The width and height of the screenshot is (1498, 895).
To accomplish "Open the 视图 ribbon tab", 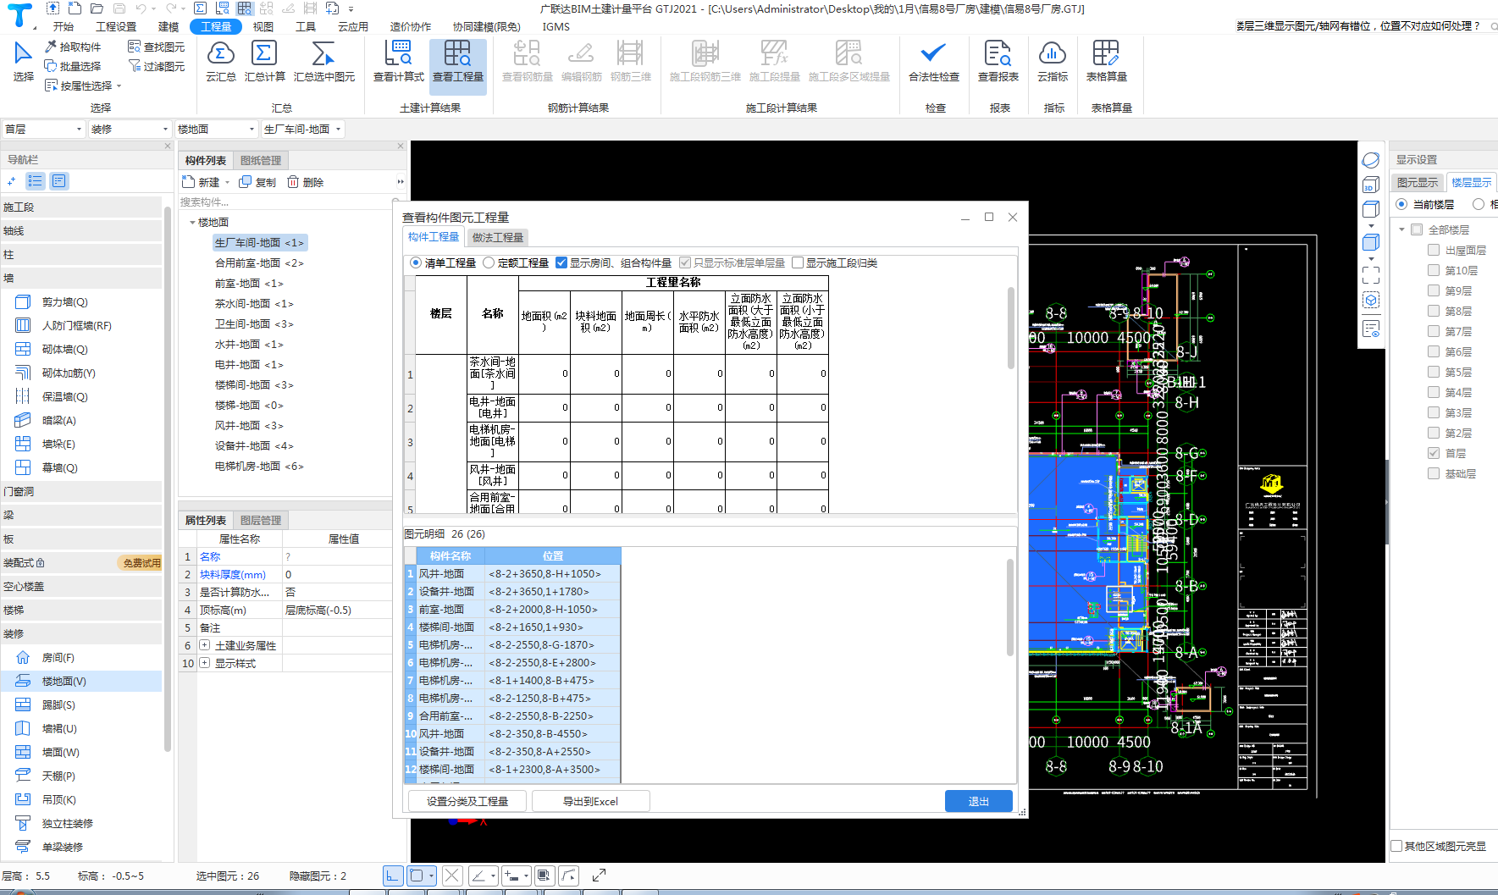I will point(263,26).
